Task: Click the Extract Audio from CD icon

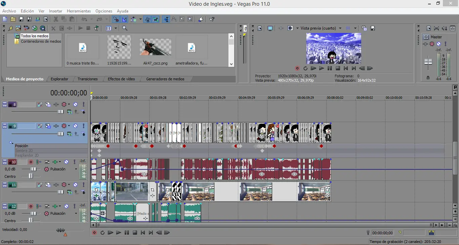Action: pos(34,28)
